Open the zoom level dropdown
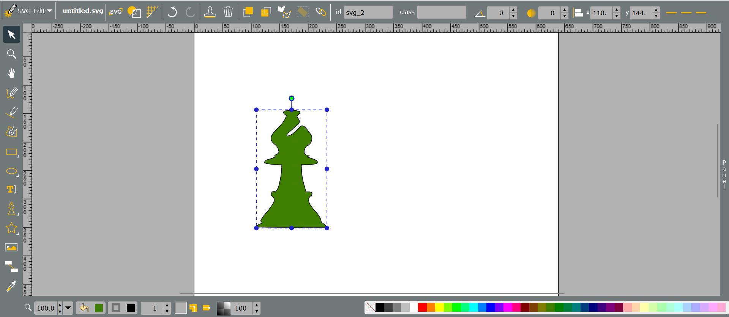 tap(68, 308)
